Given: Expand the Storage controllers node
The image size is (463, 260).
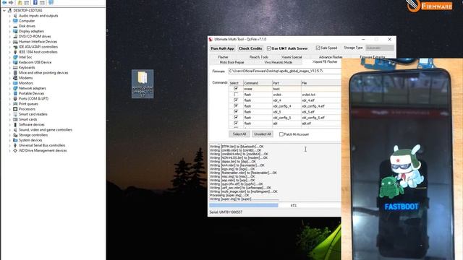Looking at the screenshot, I should [9, 135].
